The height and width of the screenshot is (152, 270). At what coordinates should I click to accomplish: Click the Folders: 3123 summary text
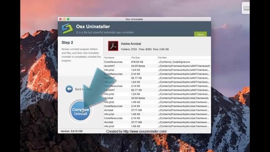point(129,49)
